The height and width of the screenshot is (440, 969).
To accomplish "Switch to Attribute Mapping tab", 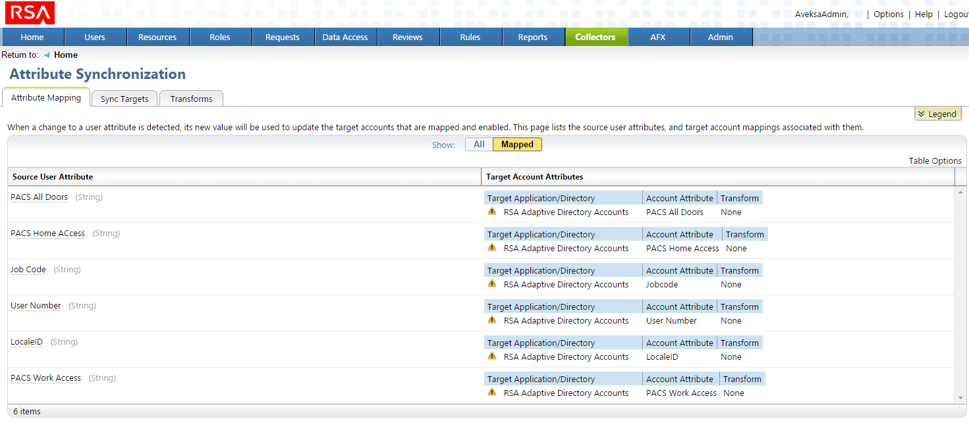I will click(46, 97).
